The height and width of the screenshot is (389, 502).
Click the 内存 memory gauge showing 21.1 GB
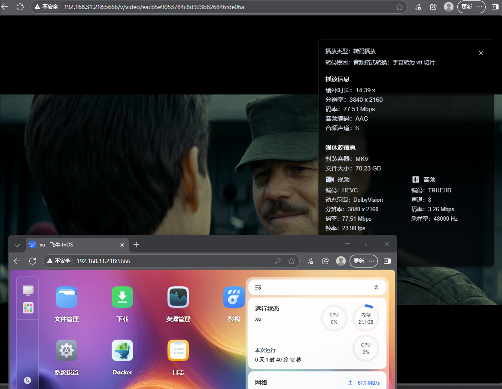click(366, 318)
